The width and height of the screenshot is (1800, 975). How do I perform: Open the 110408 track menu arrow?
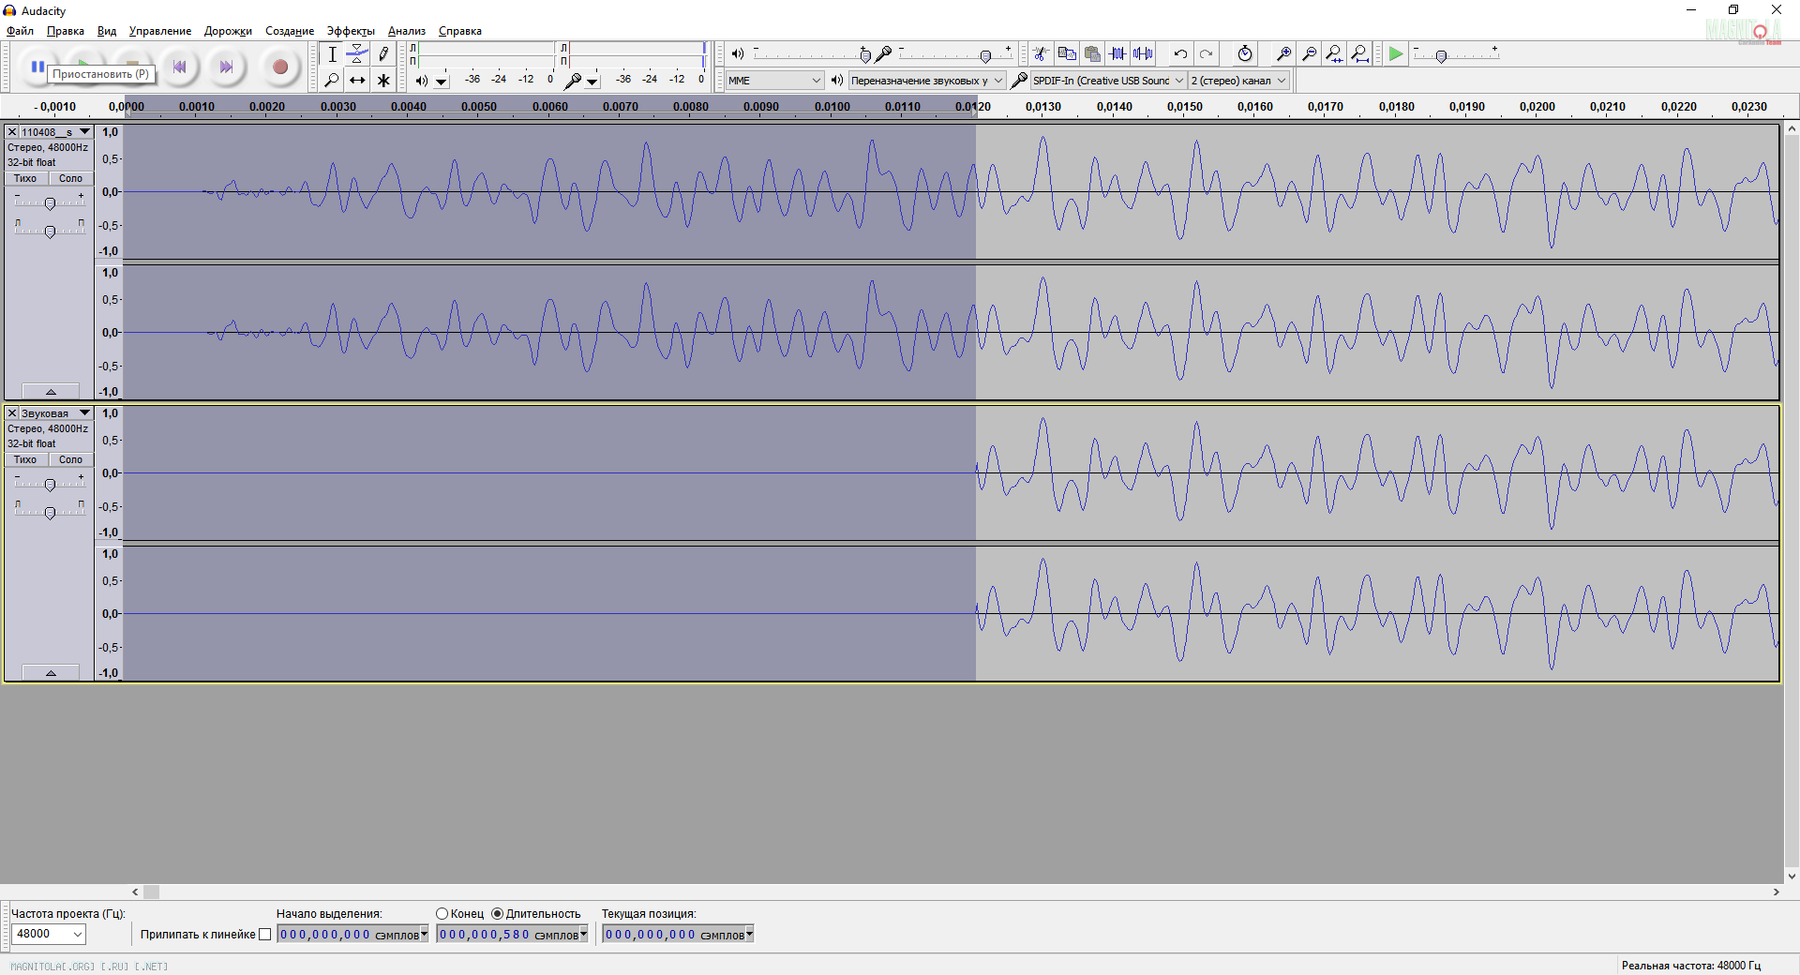pos(84,132)
